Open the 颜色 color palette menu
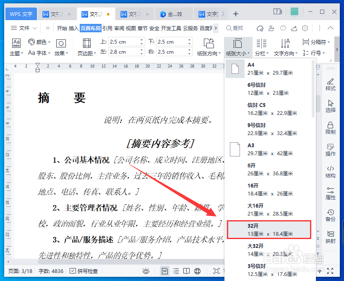344x281 pixels. pos(39,42)
